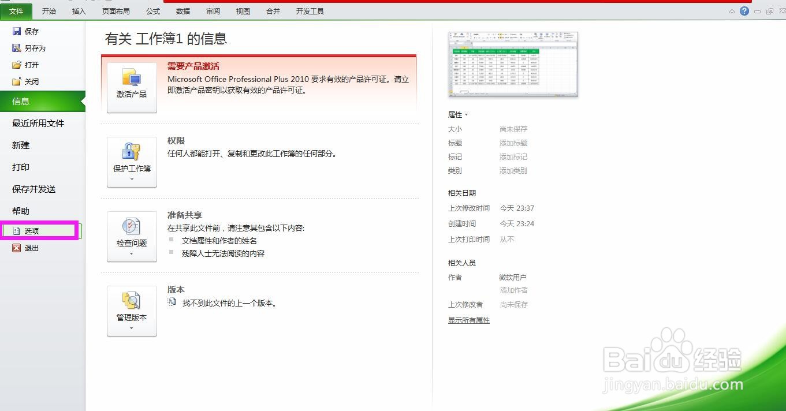
Task: Click the Open (打开) folder icon
Action: (x=17, y=65)
